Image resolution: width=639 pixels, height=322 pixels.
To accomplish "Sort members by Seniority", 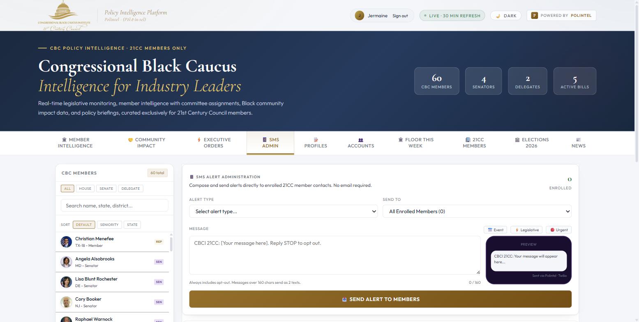I will [109, 225].
